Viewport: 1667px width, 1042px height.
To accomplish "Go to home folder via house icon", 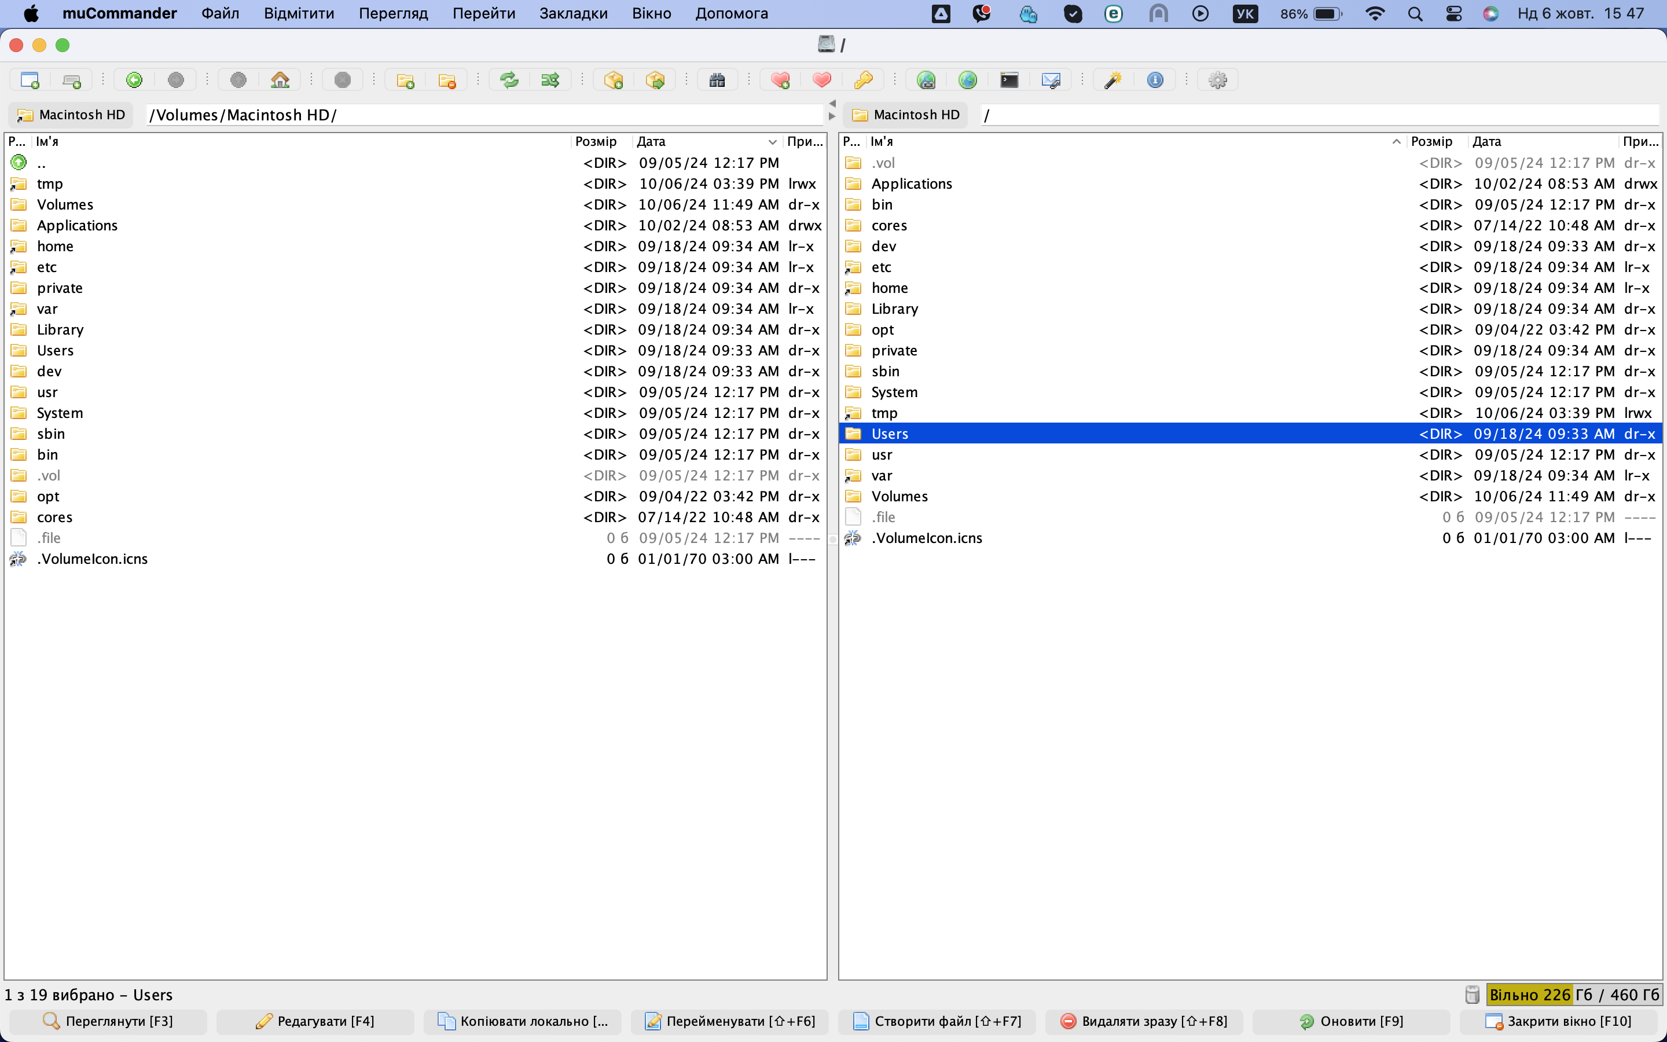I will coord(280,80).
